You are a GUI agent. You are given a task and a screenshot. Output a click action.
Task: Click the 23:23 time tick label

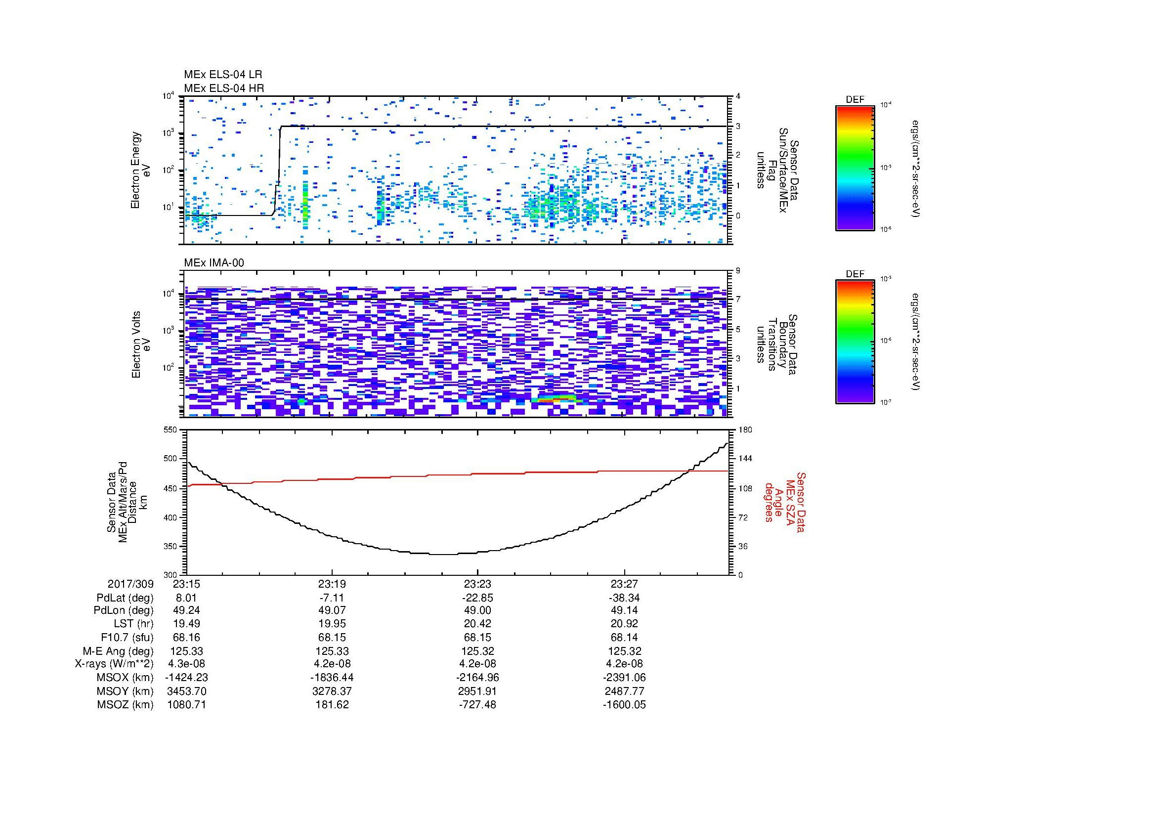pyautogui.click(x=477, y=584)
